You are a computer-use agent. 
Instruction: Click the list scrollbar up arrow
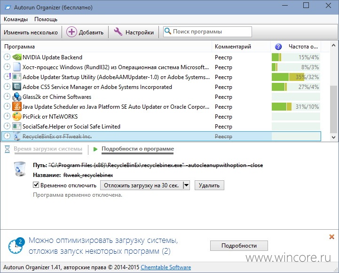[x=333, y=45]
